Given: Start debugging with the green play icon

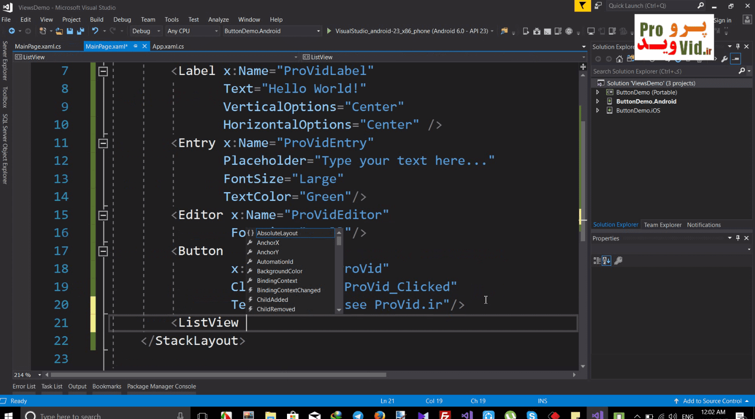Looking at the screenshot, I should (329, 31).
